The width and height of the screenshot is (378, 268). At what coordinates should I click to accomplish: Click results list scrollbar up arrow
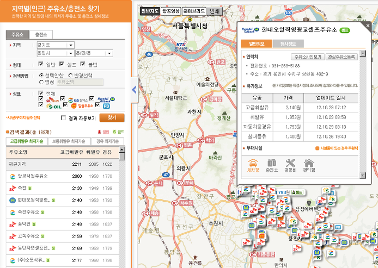122,149
